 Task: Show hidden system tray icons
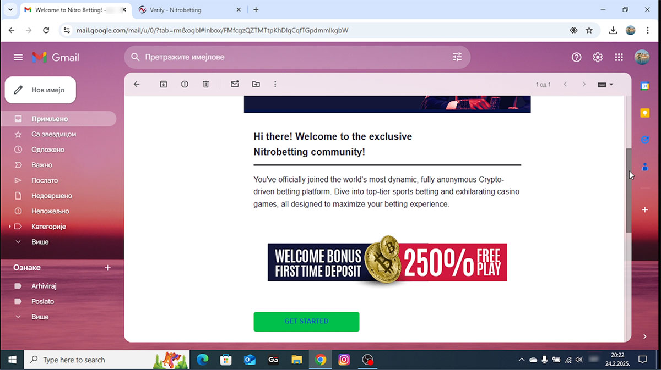point(521,360)
